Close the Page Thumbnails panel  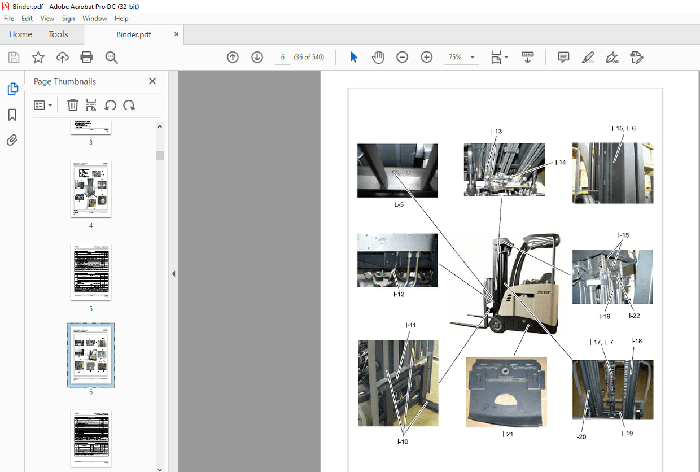click(152, 81)
